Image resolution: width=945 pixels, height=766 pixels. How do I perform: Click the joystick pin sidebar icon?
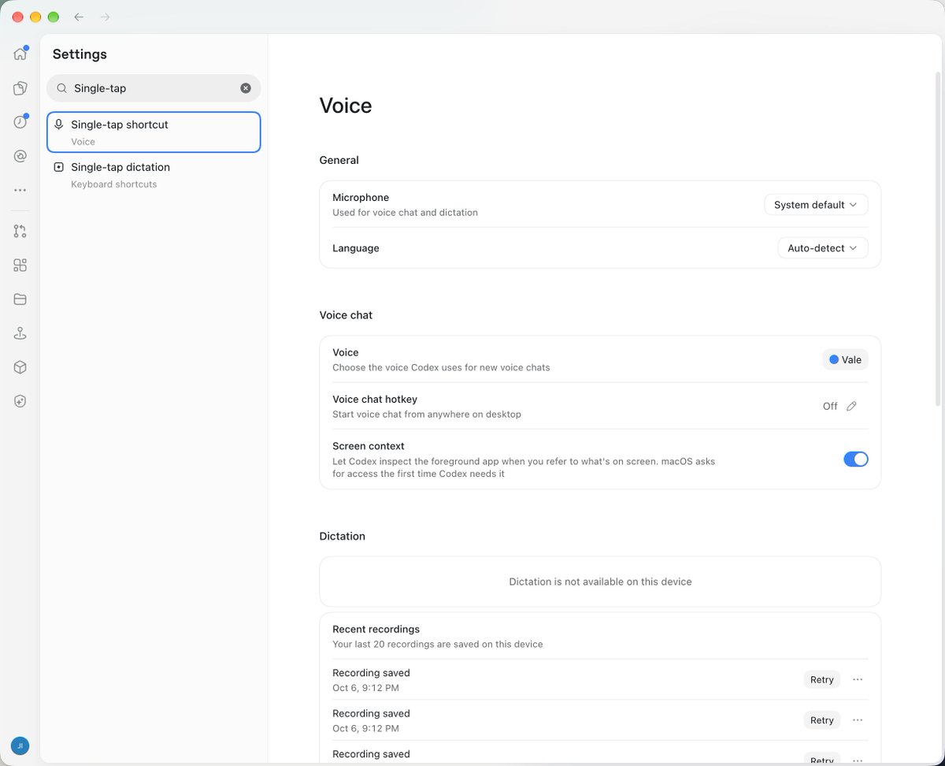[20, 333]
